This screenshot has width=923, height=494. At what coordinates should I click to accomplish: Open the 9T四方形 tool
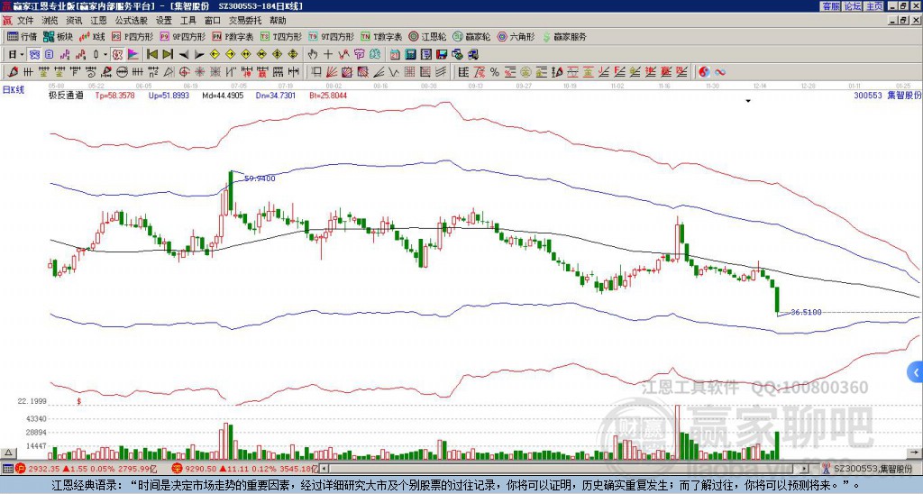[x=332, y=36]
